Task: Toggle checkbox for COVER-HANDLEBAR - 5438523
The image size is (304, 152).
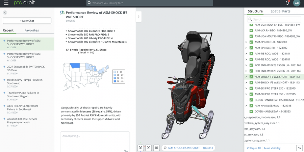Action: (251, 111)
